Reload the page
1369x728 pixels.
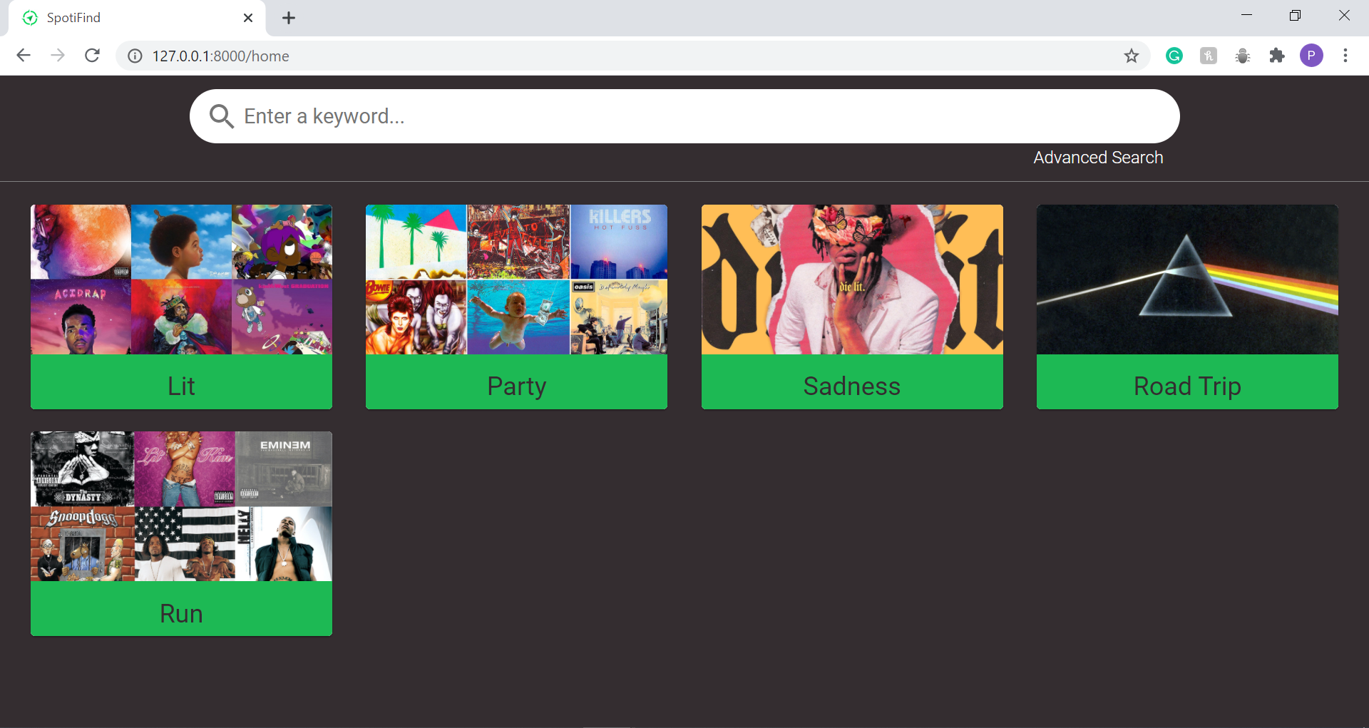92,56
